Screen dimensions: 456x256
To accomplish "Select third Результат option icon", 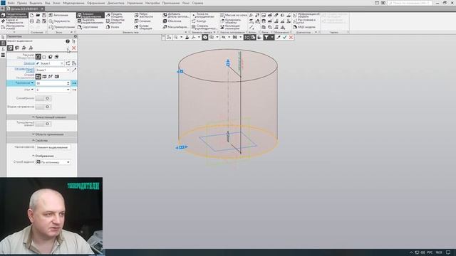I will pos(51,57).
